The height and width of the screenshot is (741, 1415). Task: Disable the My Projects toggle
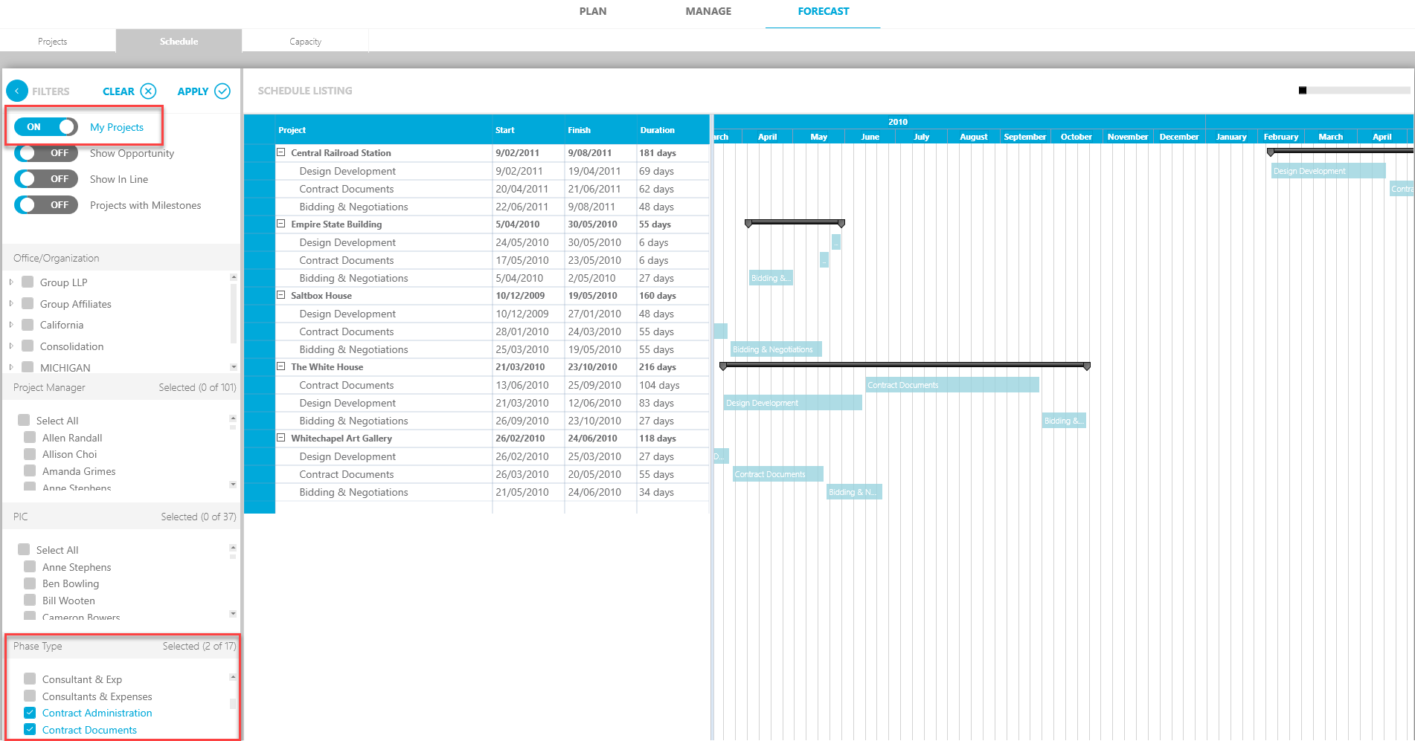coord(45,126)
